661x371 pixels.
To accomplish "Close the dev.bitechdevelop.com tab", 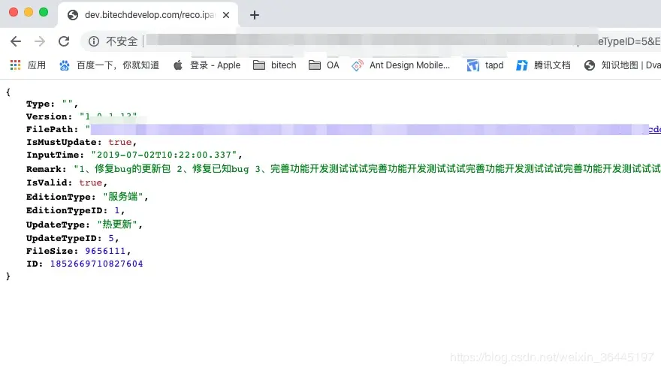I will (x=226, y=15).
